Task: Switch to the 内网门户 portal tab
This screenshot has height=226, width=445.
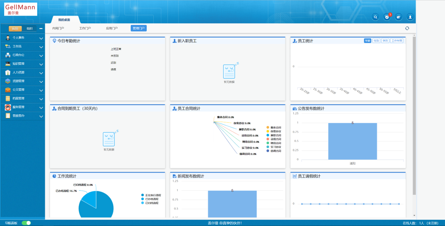Action: point(58,28)
